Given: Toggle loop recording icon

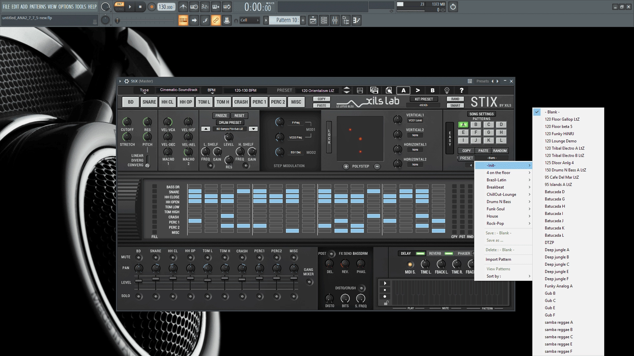Looking at the screenshot, I should click(227, 7).
